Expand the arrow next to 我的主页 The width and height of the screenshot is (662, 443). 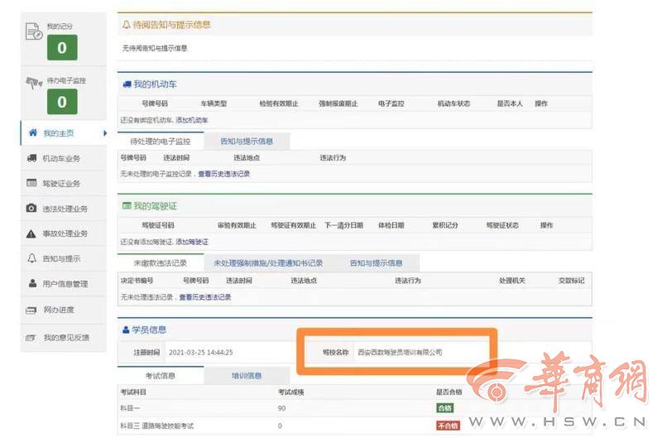(105, 133)
